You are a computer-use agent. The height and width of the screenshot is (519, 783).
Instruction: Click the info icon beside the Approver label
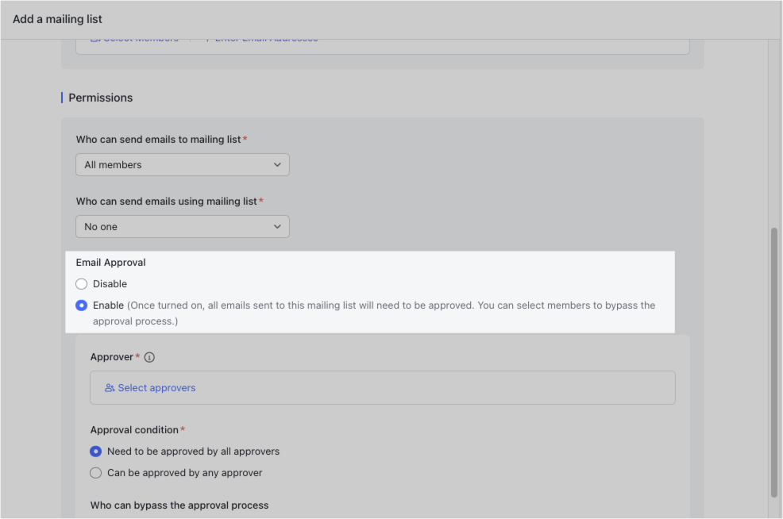[149, 356]
